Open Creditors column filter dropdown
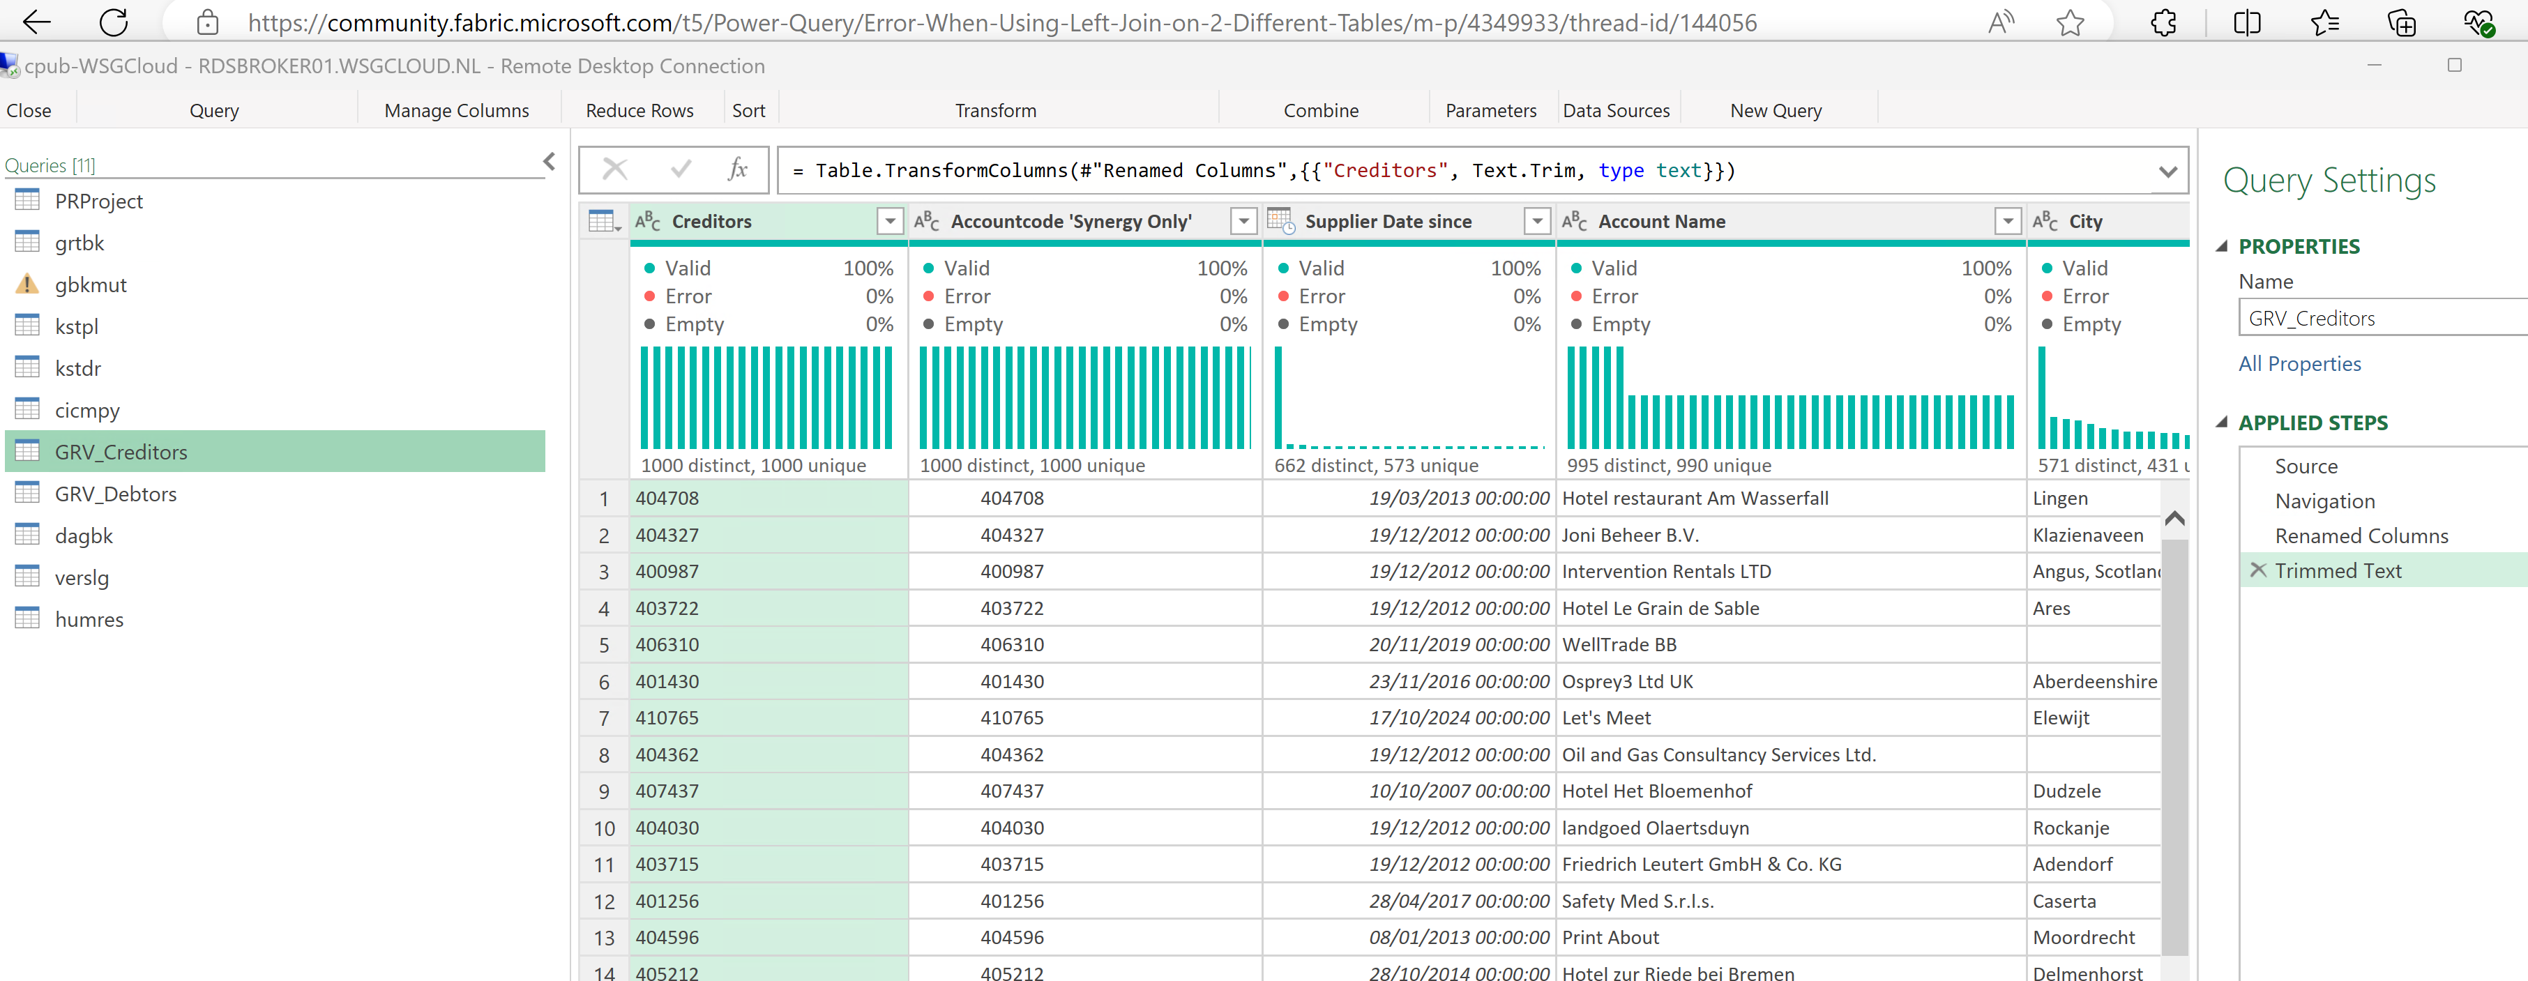Image resolution: width=2528 pixels, height=981 pixels. [890, 222]
